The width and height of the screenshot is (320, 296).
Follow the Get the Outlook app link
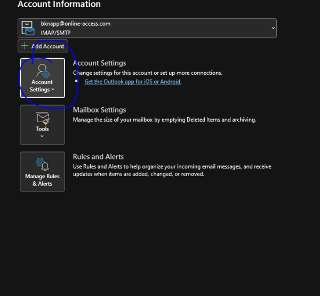(x=133, y=82)
